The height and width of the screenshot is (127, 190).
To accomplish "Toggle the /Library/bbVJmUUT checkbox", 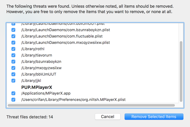I will 13,74.
